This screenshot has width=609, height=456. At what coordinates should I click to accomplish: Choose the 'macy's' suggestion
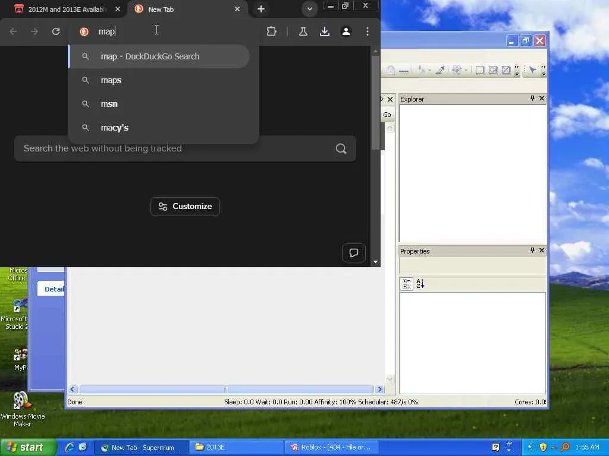(x=163, y=128)
